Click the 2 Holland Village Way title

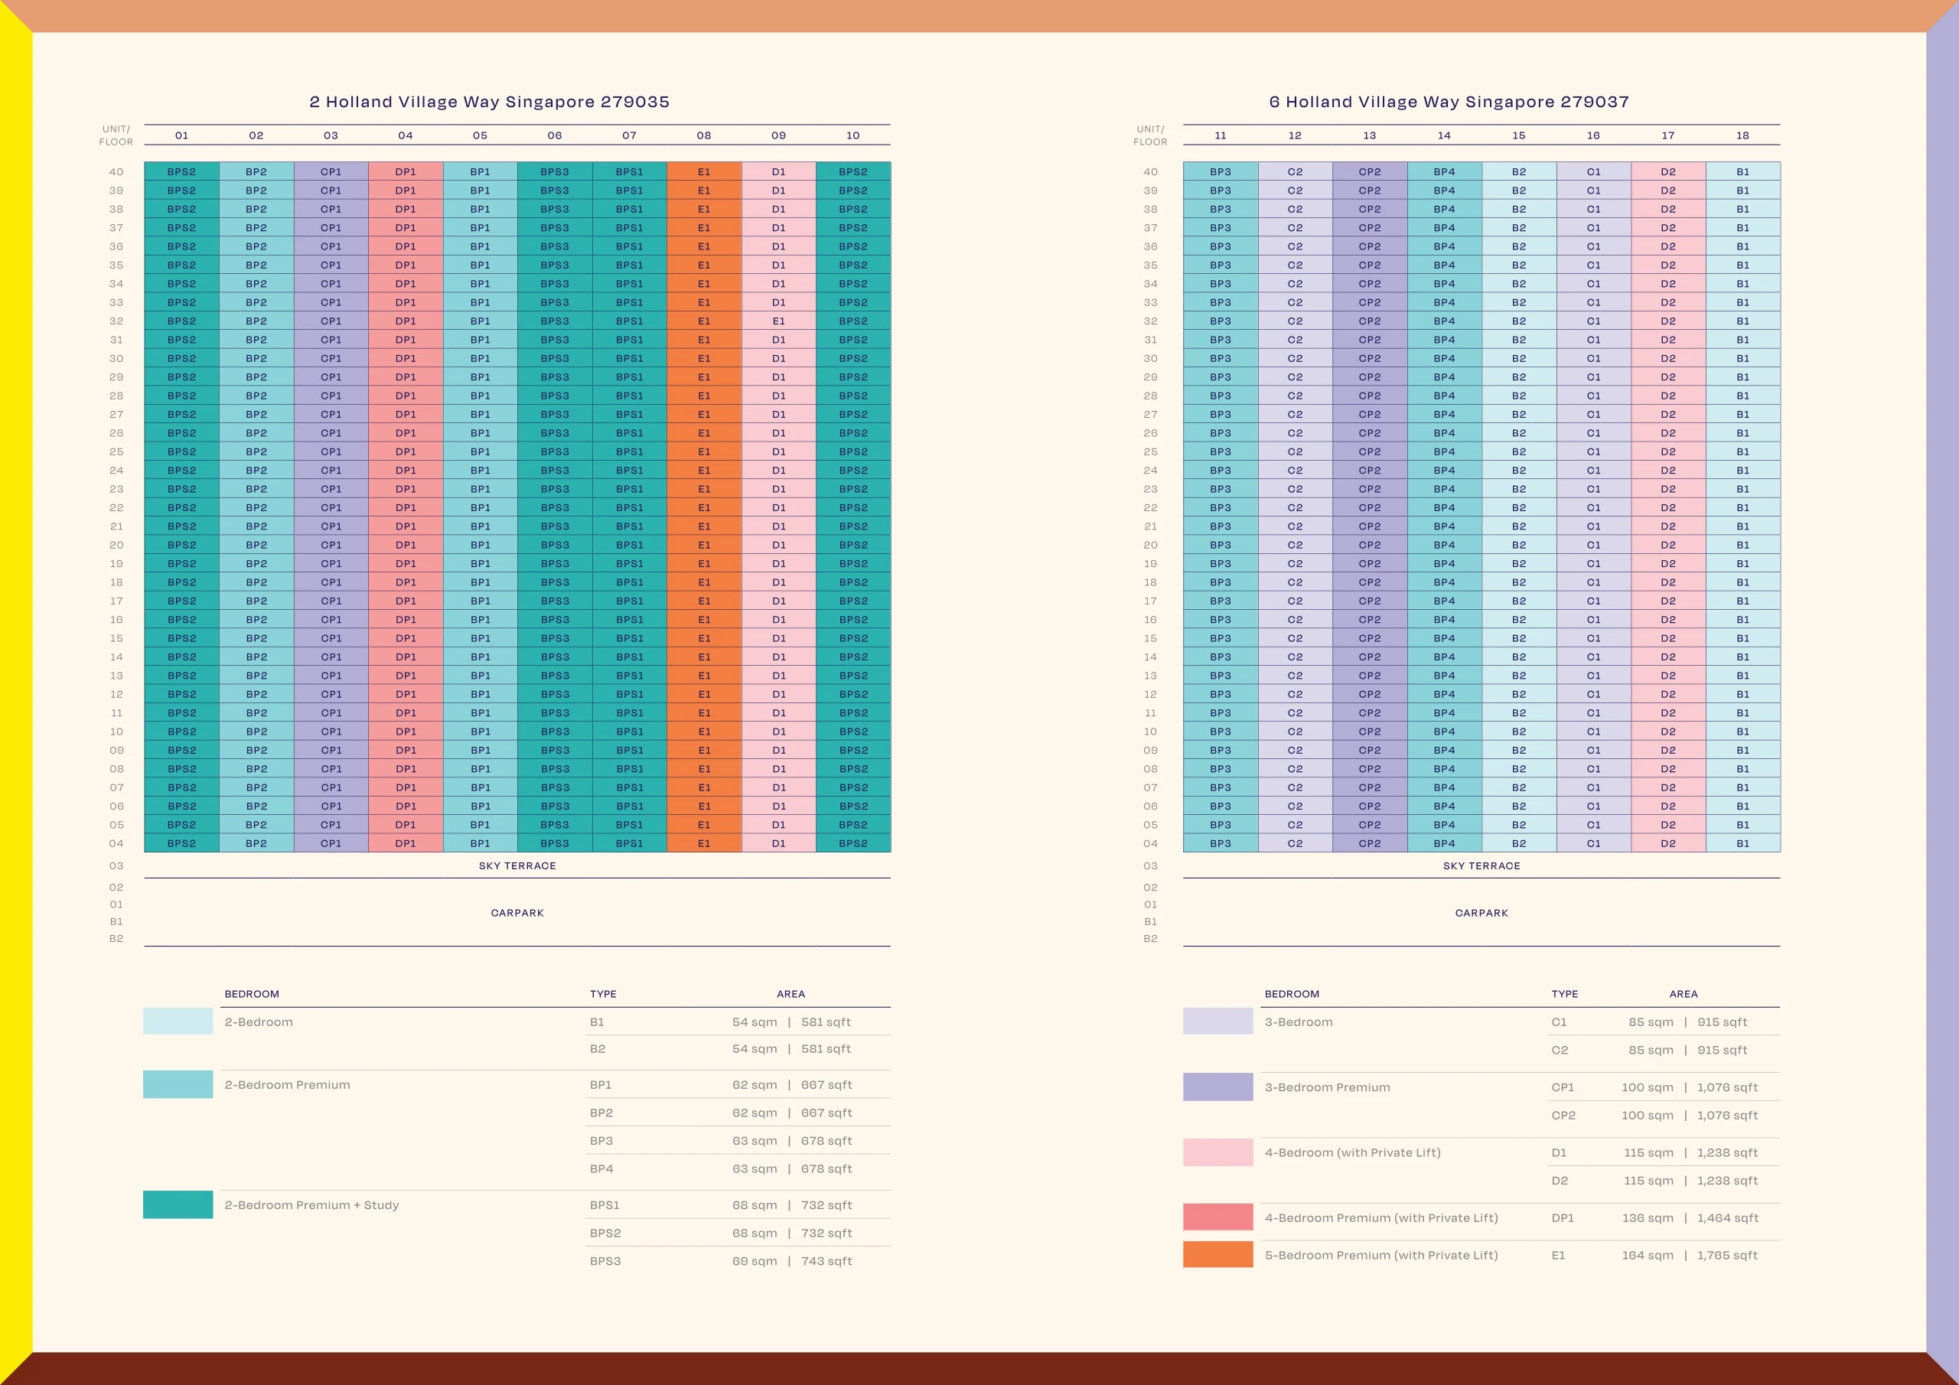tap(489, 102)
